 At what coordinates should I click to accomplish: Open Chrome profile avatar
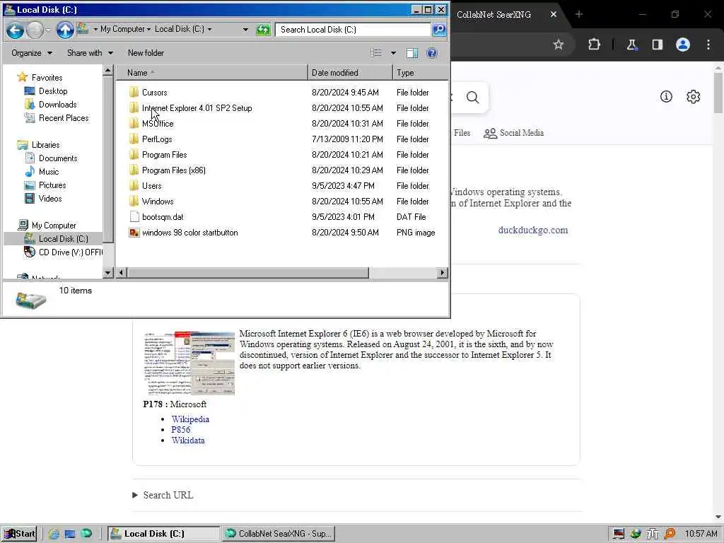point(683,45)
